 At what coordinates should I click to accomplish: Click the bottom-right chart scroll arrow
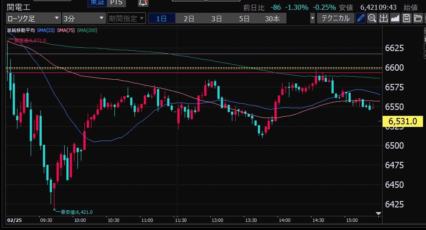click(378, 213)
